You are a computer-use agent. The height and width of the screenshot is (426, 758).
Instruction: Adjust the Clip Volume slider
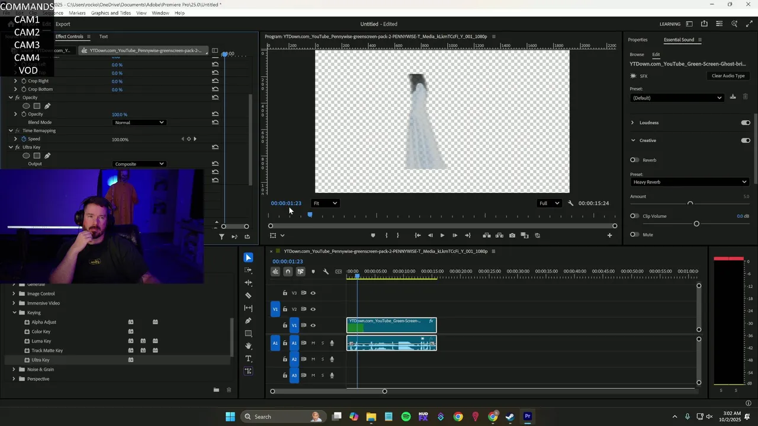696,224
